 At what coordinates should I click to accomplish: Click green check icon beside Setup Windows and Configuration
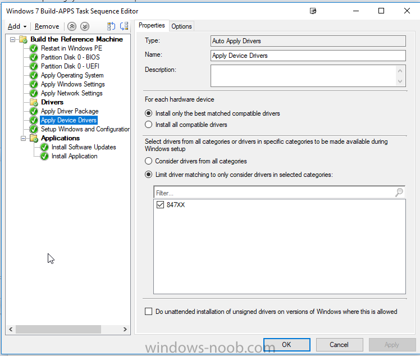(x=34, y=129)
